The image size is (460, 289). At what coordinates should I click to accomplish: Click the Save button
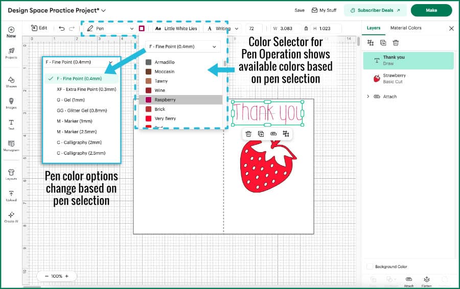click(300, 10)
